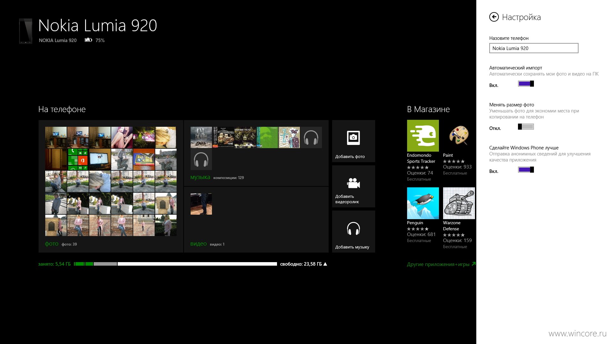Click the phone name input field

pos(534,48)
